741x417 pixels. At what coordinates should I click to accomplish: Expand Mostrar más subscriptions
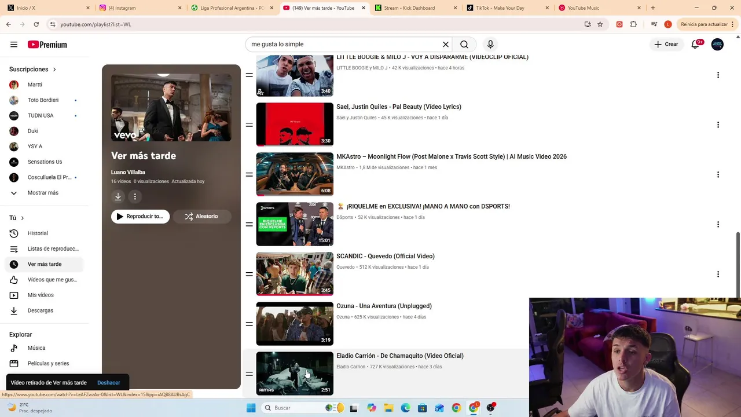(x=42, y=193)
